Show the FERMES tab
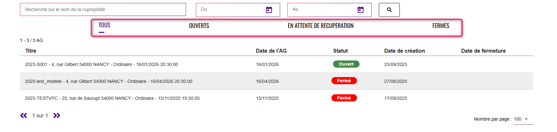Image resolution: width=557 pixels, height=132 pixels. [441, 26]
